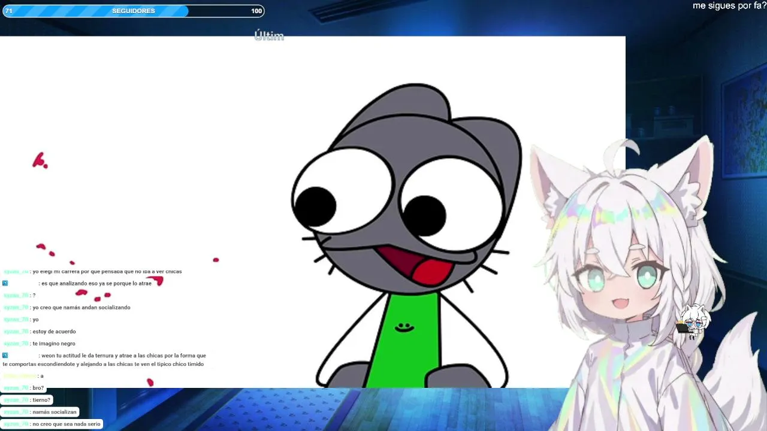Click the current follower count "71"
The width and height of the screenshot is (767, 431).
[8, 11]
